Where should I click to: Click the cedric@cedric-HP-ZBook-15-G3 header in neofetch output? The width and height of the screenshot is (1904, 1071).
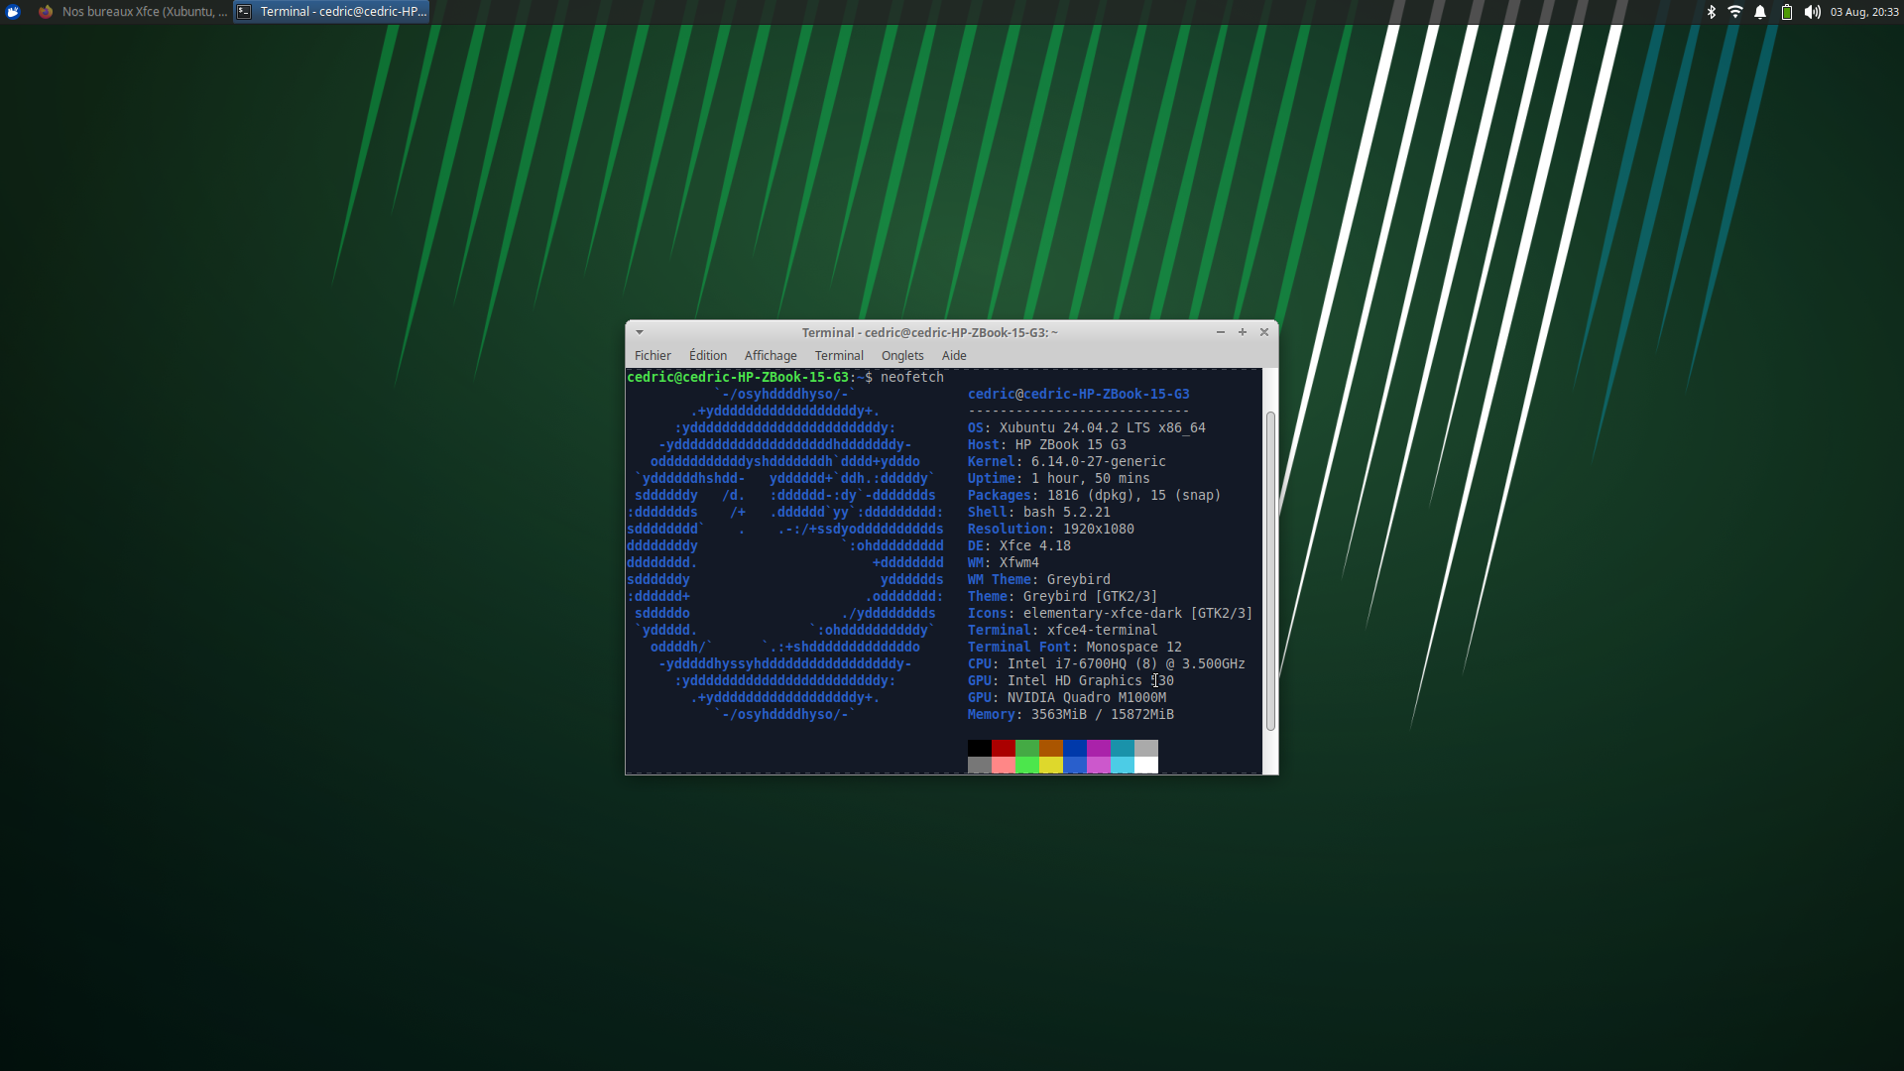coord(1079,395)
